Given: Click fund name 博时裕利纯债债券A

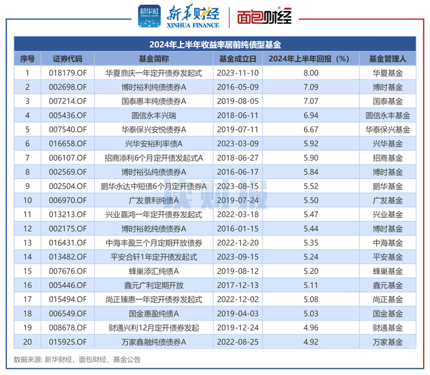Looking at the screenshot, I should [x=154, y=87].
